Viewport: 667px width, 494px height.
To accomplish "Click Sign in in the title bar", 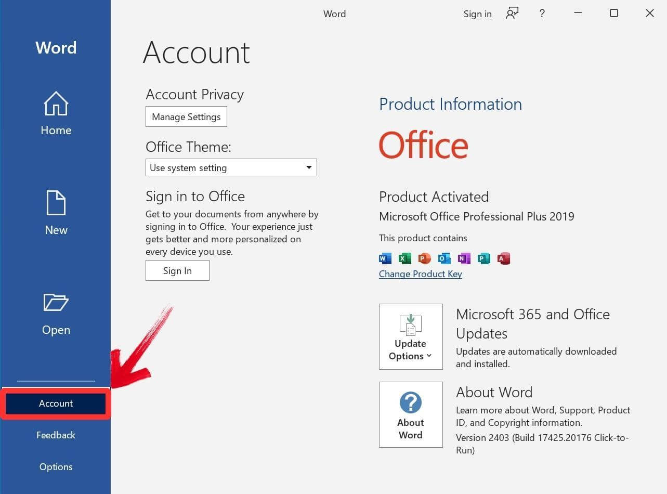I will [477, 14].
